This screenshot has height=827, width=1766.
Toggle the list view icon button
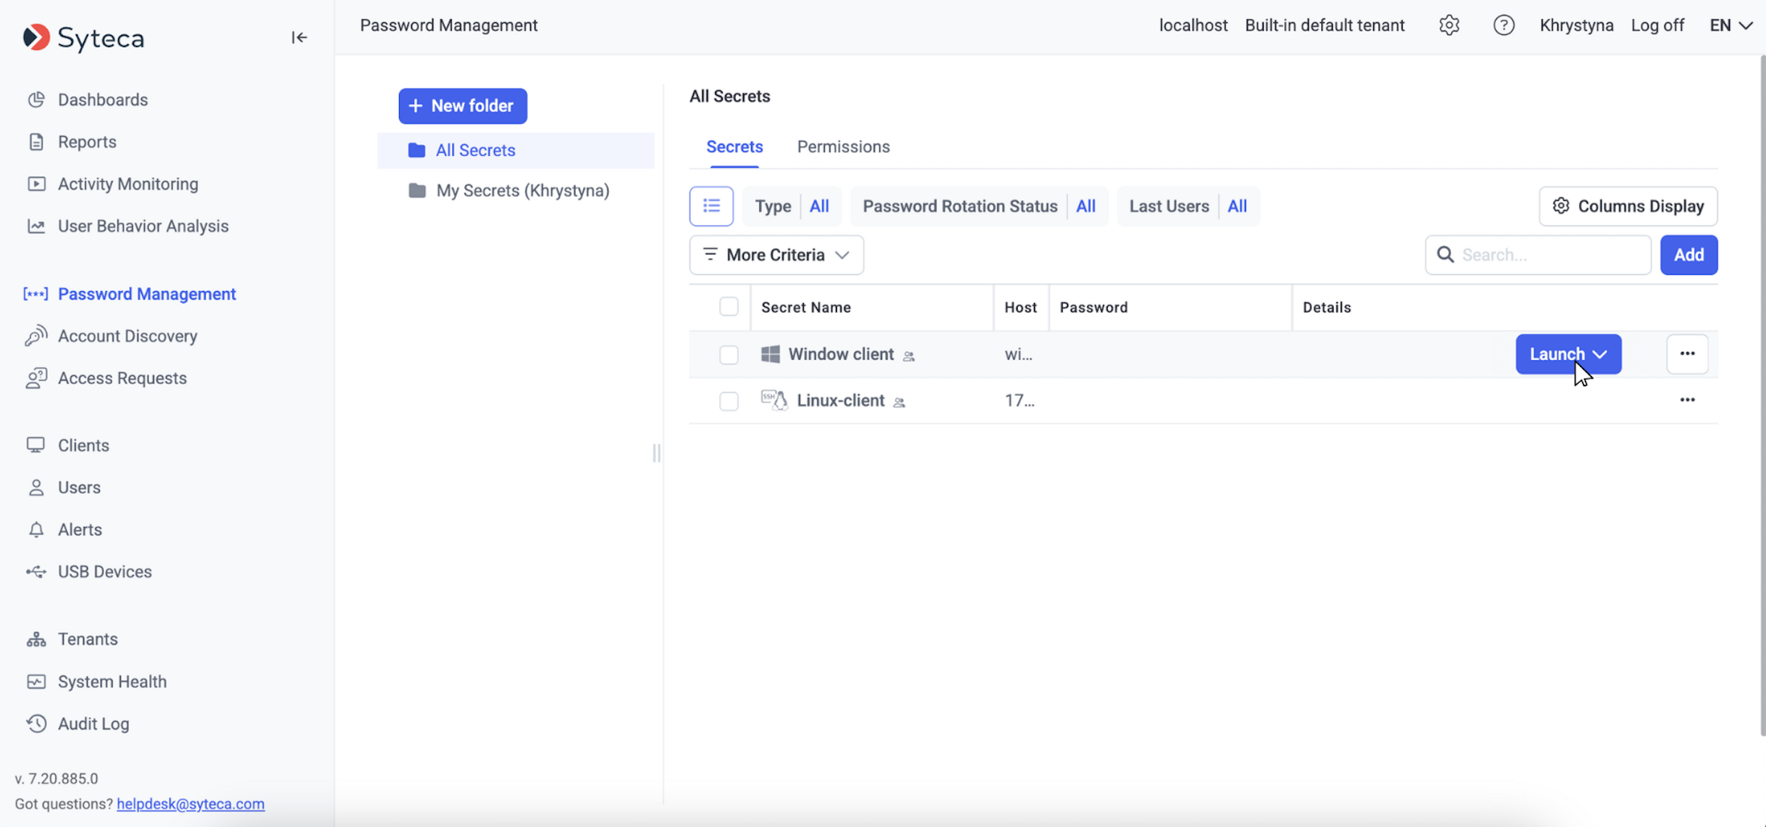[x=711, y=206]
